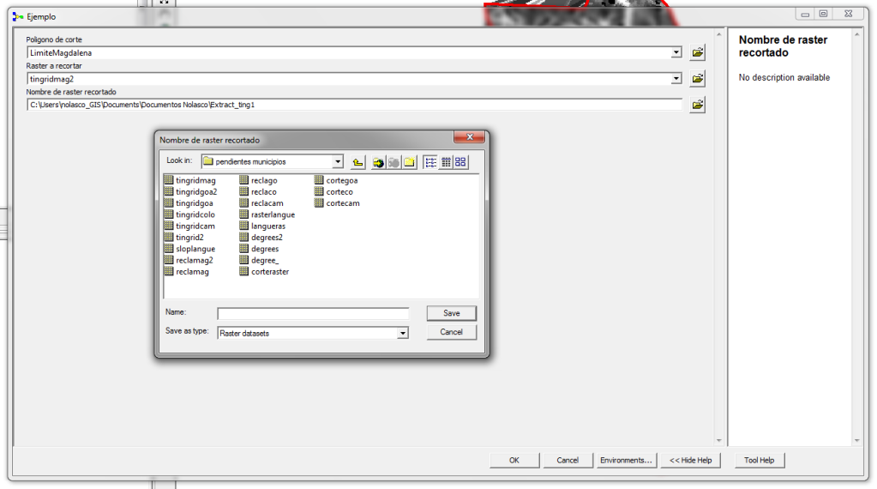Select reclamag2 raster dataset

(189, 260)
